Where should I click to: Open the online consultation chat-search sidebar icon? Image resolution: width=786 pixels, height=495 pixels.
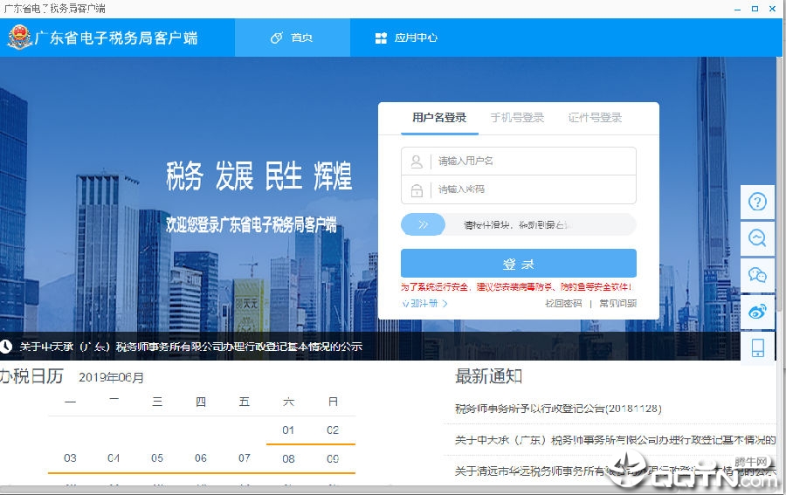click(x=757, y=238)
